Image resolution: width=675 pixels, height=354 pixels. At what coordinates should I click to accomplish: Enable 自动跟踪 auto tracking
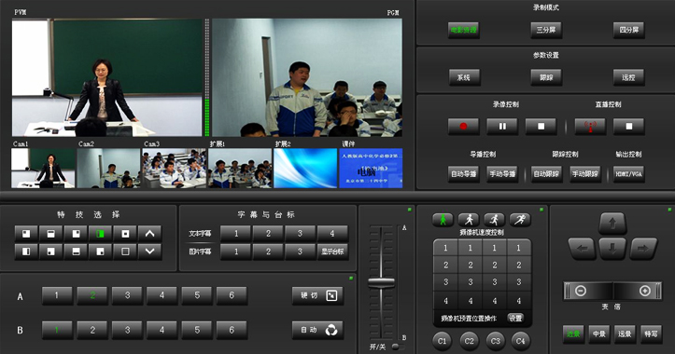click(x=546, y=174)
